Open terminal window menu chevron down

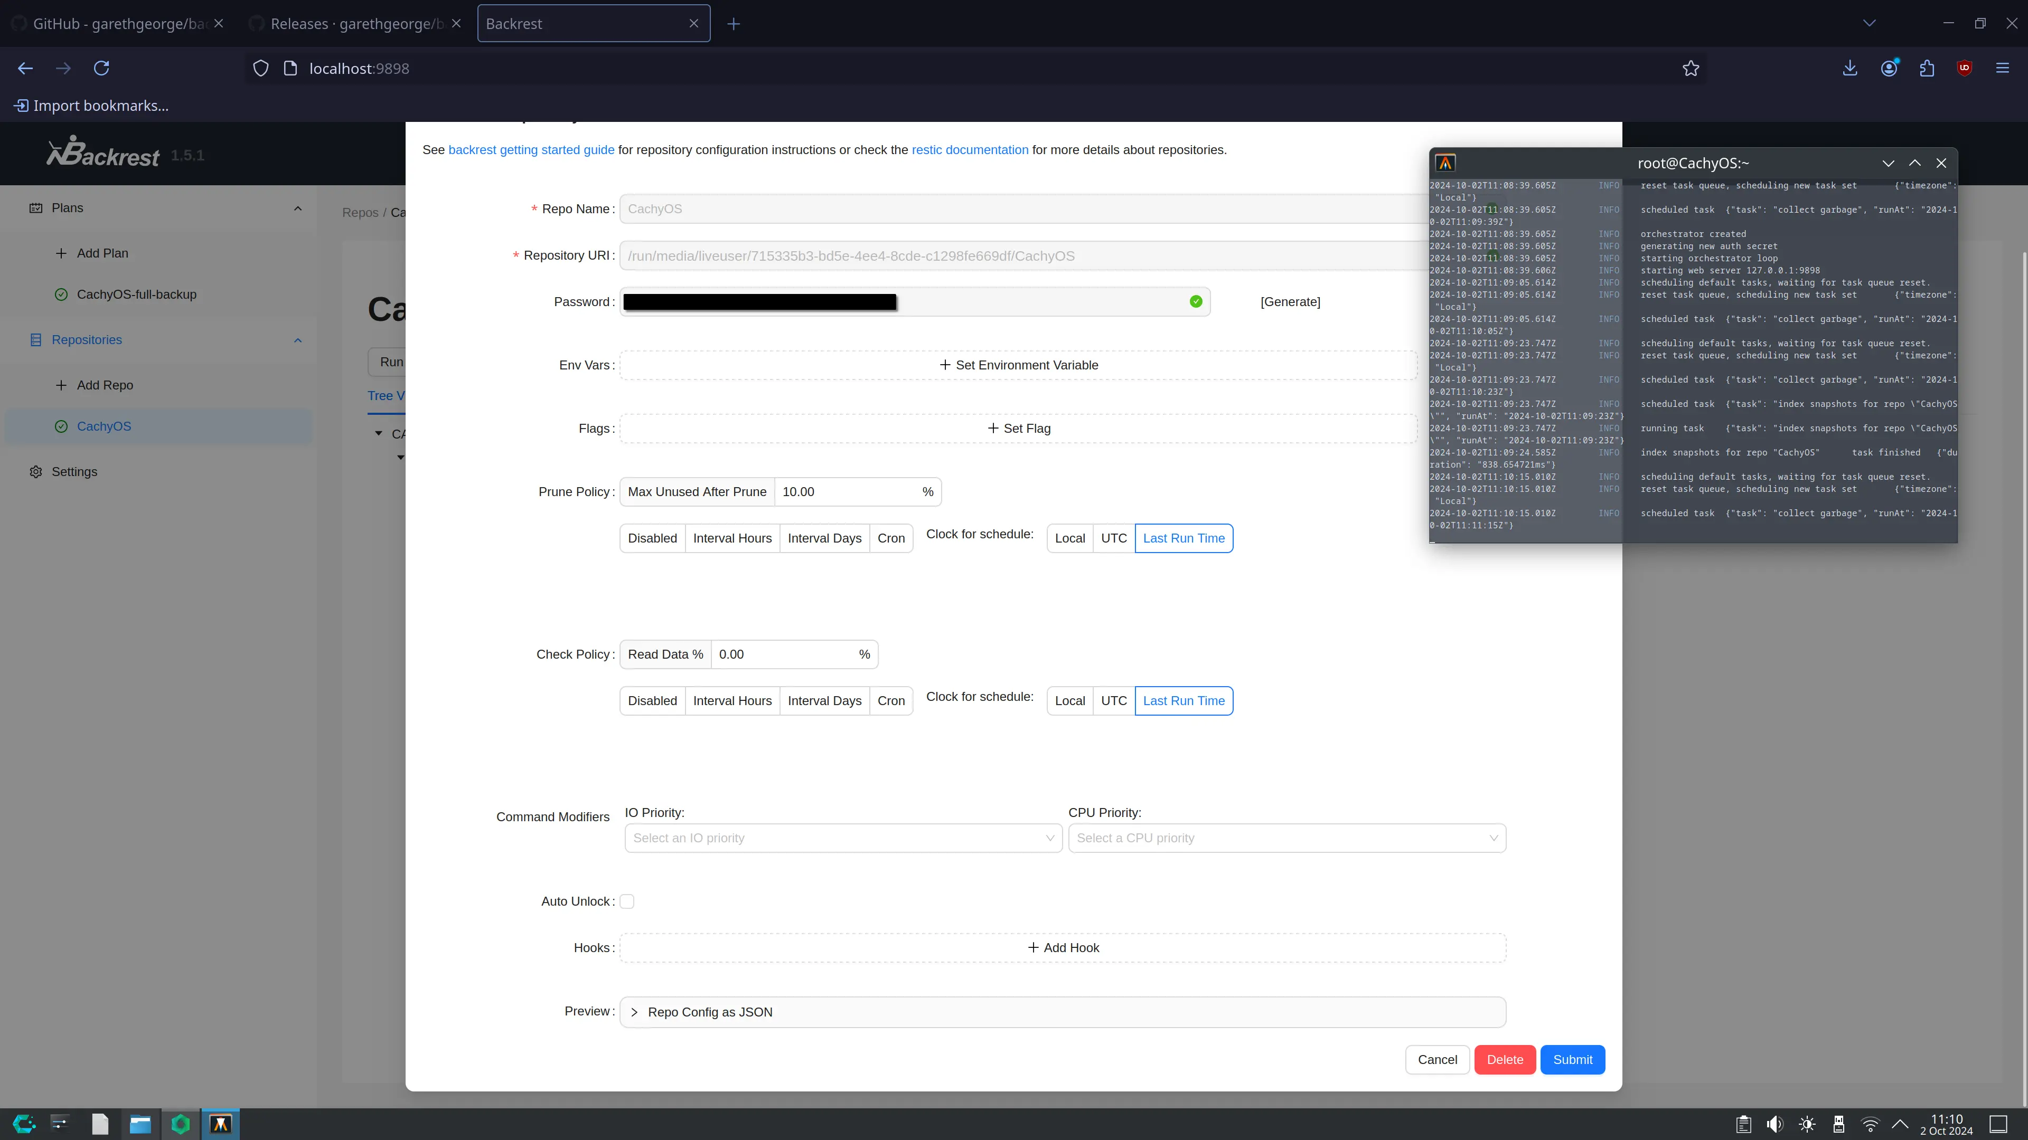(x=1888, y=163)
